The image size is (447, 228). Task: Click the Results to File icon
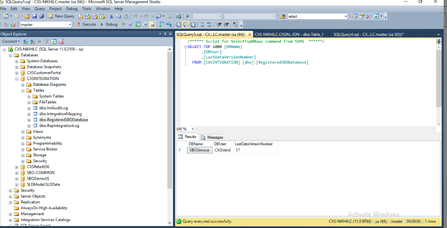193,25
